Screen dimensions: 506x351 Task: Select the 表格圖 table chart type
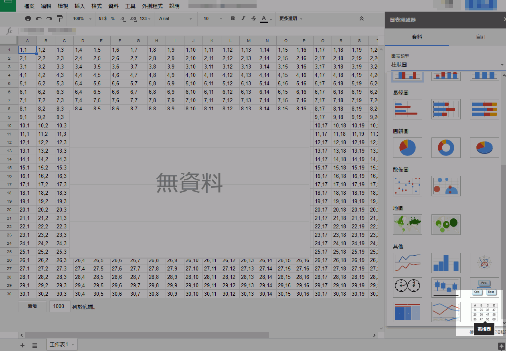point(484,312)
